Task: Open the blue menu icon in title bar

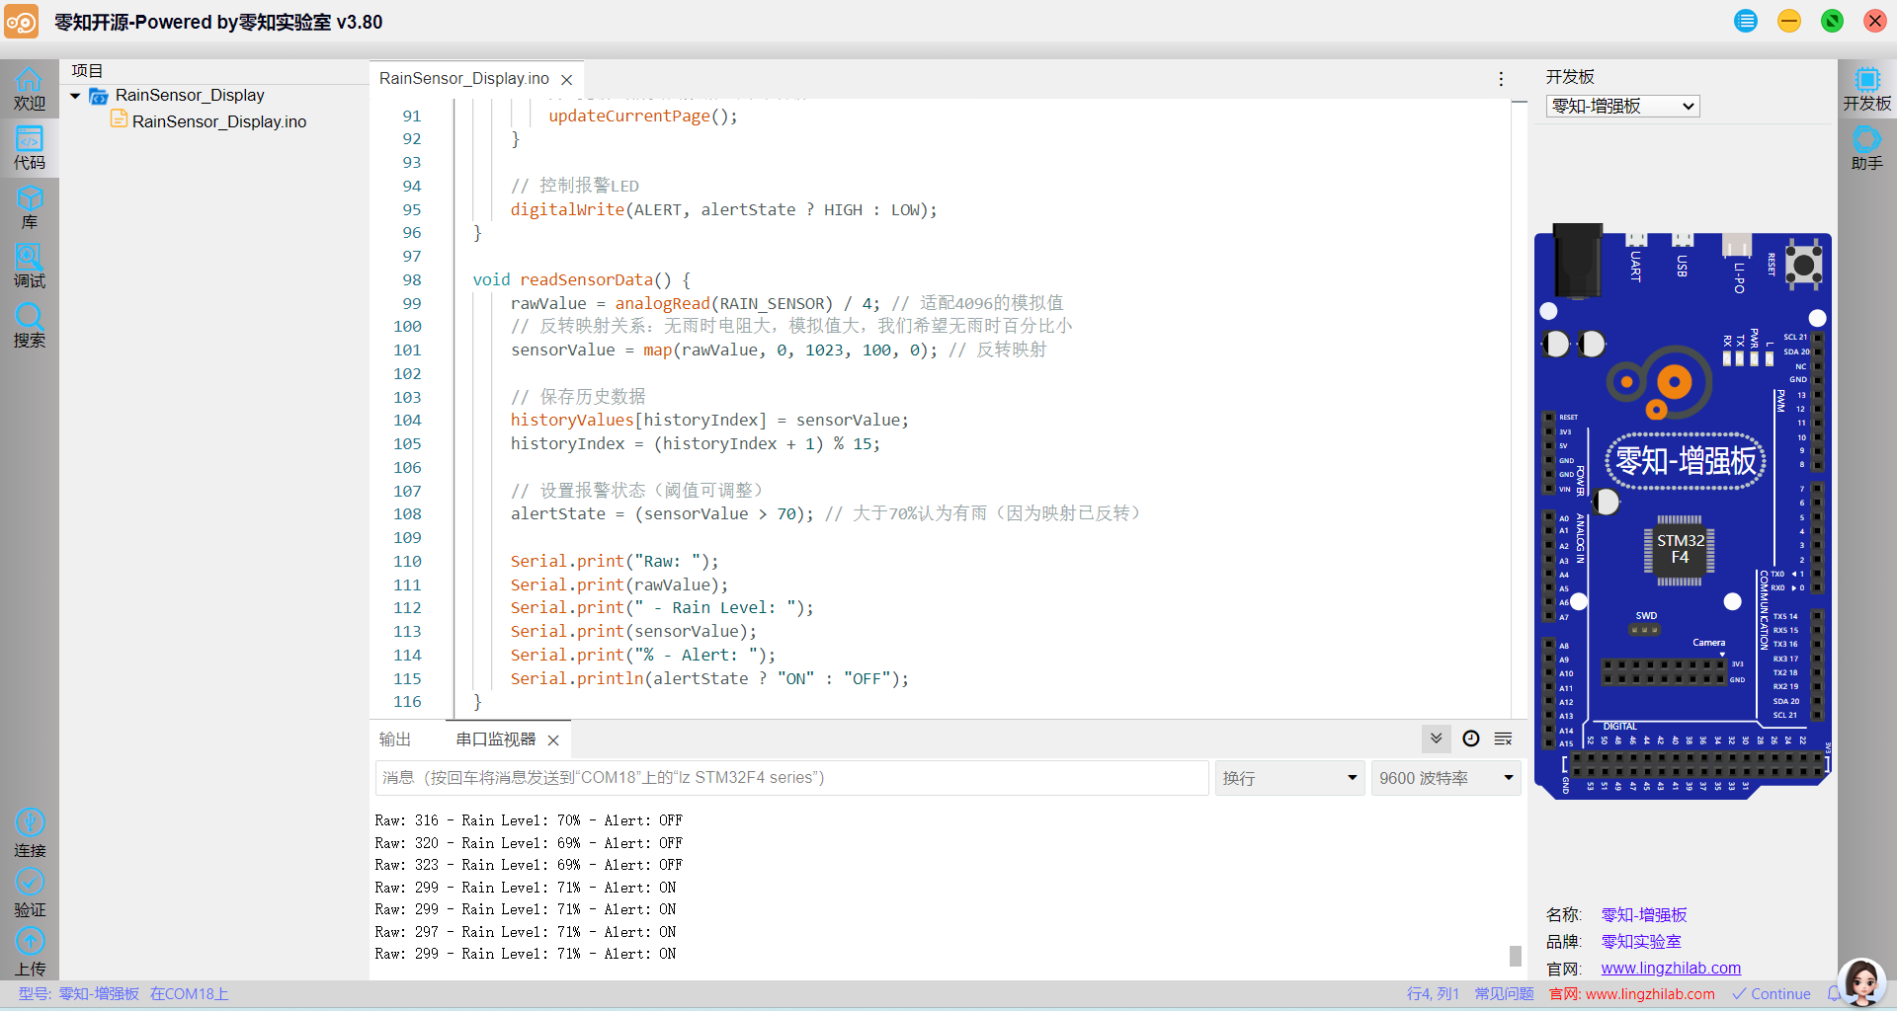Action: tap(1746, 21)
